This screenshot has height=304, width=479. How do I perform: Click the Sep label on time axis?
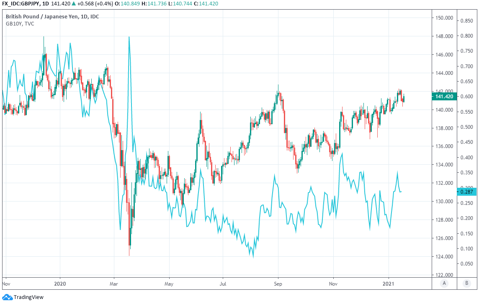[x=278, y=283]
